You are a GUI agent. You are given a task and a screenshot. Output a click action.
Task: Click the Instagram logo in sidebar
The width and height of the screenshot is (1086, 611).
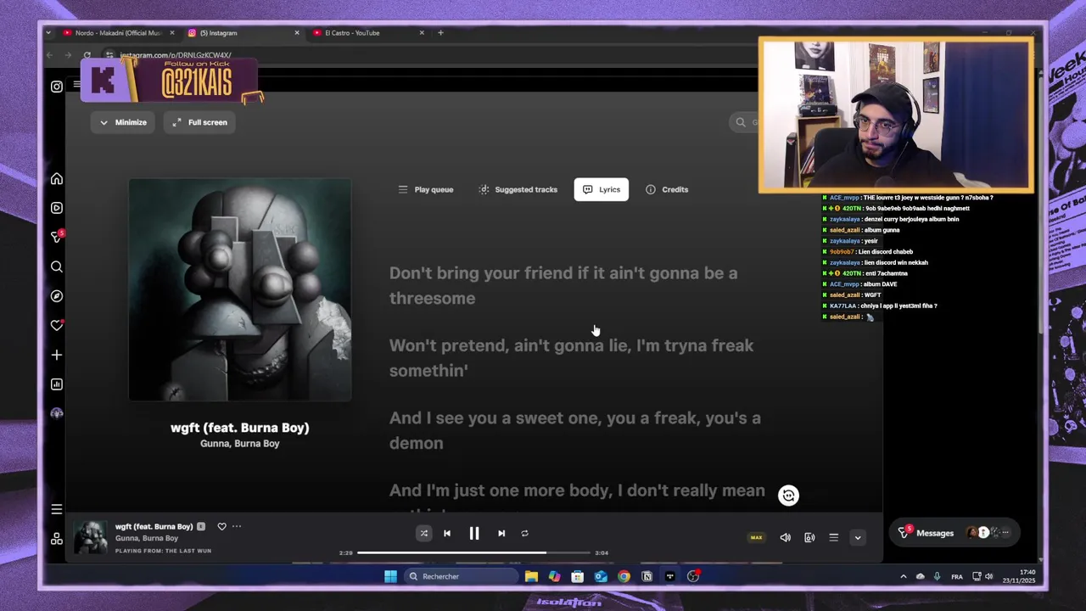(x=57, y=87)
